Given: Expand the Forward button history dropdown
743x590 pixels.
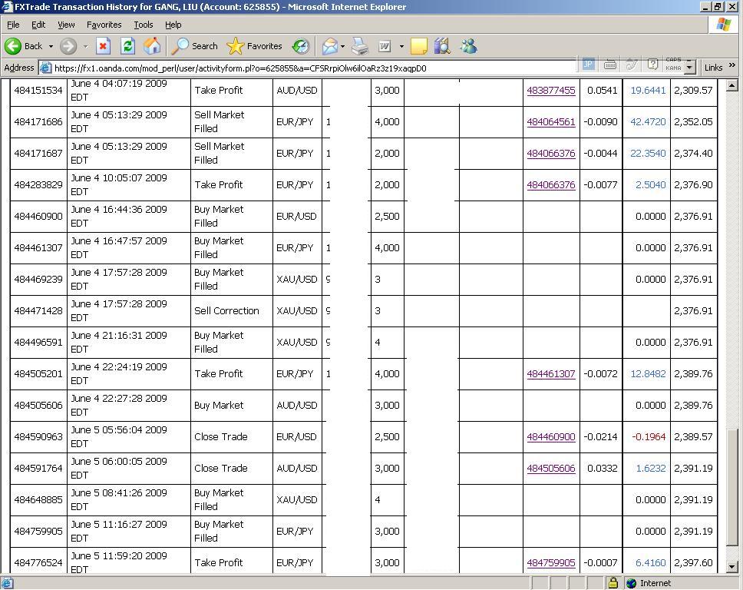Looking at the screenshot, I should 85,46.
